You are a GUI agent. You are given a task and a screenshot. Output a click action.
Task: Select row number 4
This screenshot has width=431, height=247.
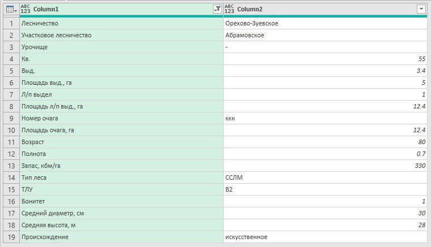11,59
